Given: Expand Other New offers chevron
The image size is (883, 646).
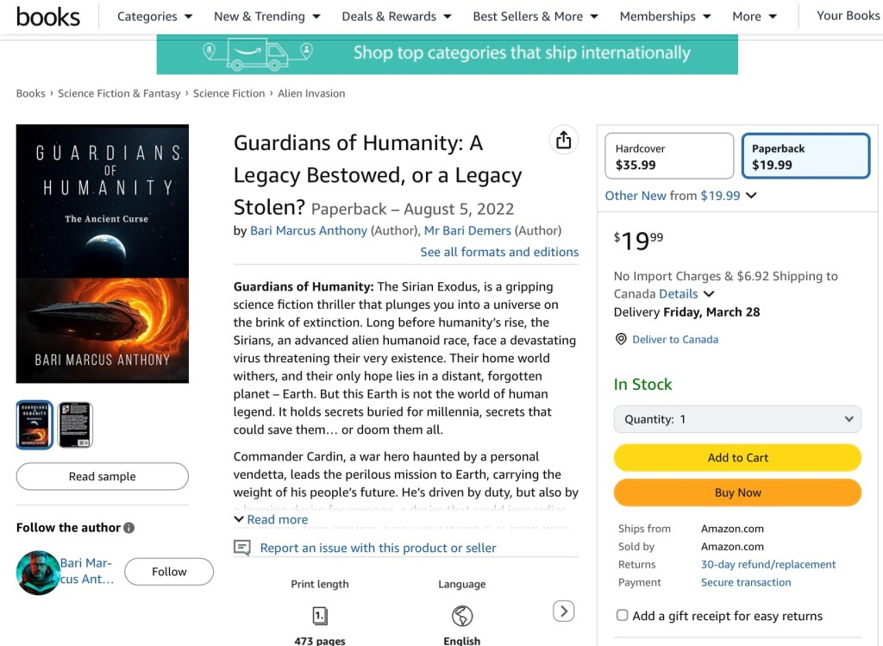Looking at the screenshot, I should click(751, 196).
